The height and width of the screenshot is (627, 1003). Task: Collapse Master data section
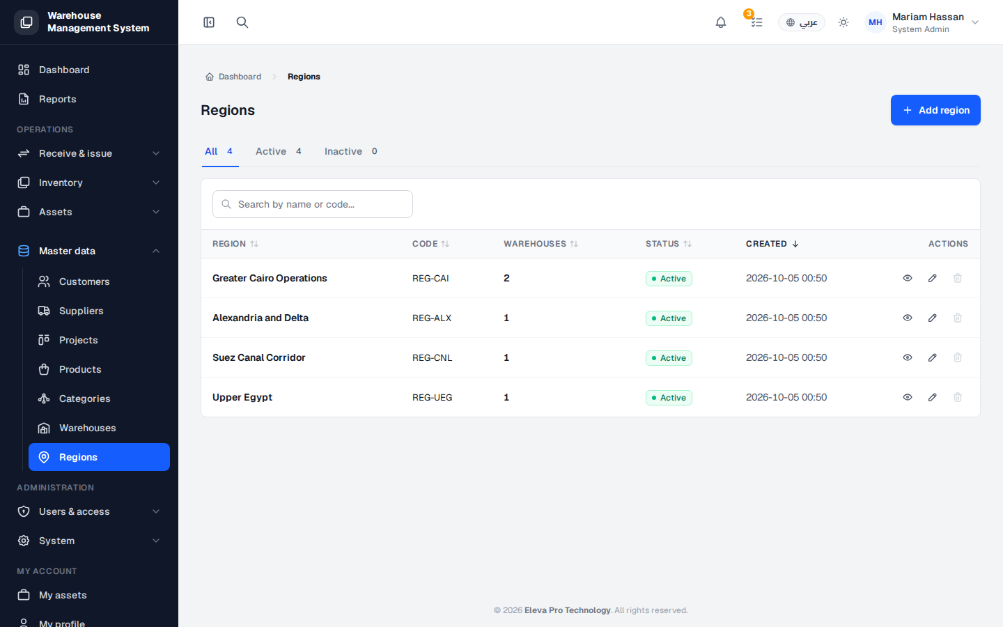click(x=89, y=251)
